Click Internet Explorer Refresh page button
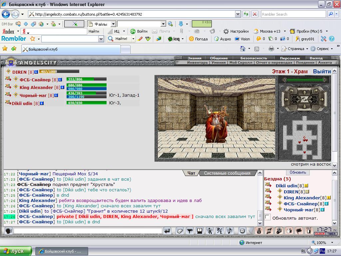The height and width of the screenshot is (256, 341). (x=246, y=14)
